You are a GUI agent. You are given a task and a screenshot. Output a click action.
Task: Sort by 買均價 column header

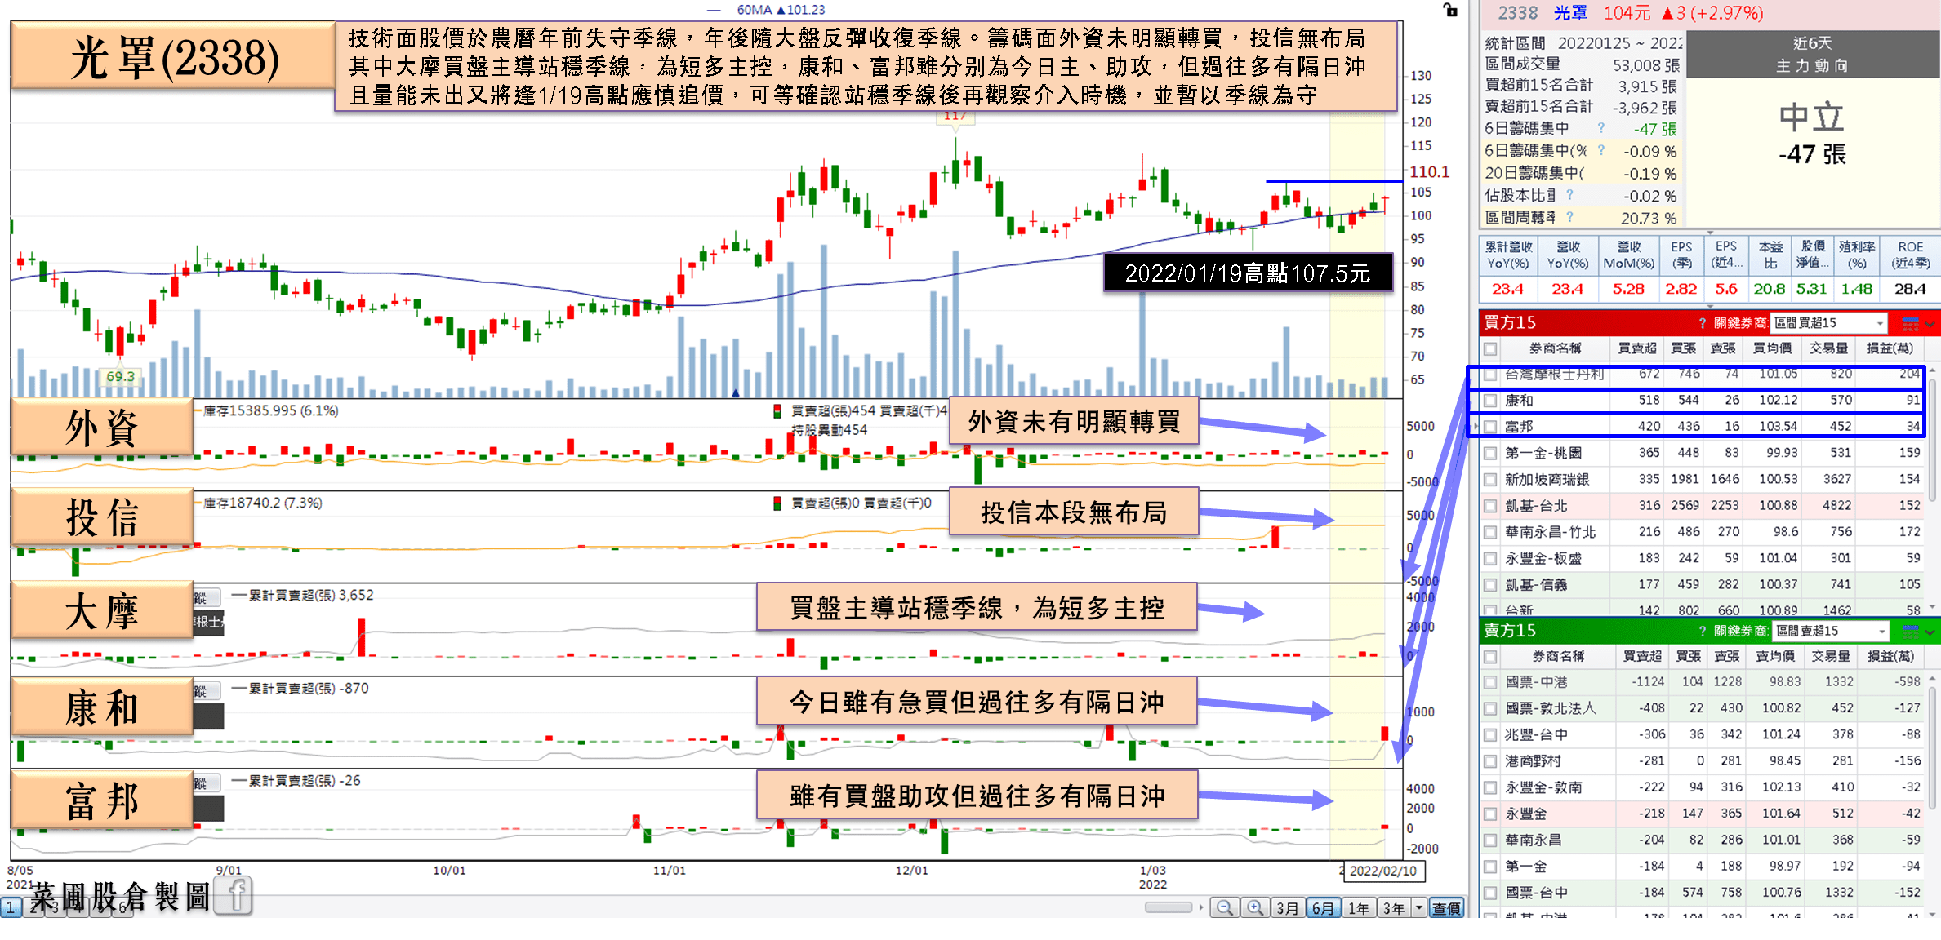click(x=1773, y=348)
